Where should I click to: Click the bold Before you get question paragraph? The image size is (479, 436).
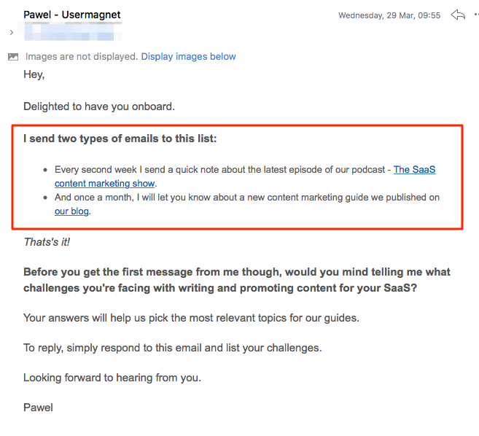pyautogui.click(x=237, y=280)
